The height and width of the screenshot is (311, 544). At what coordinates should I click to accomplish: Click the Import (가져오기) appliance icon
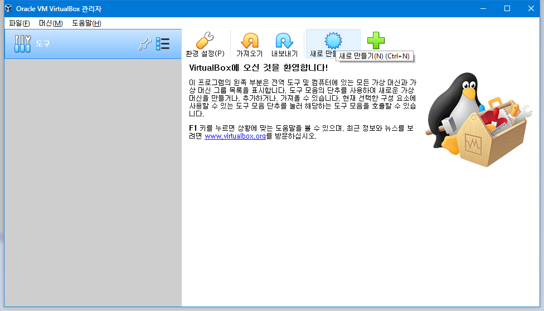(x=250, y=41)
